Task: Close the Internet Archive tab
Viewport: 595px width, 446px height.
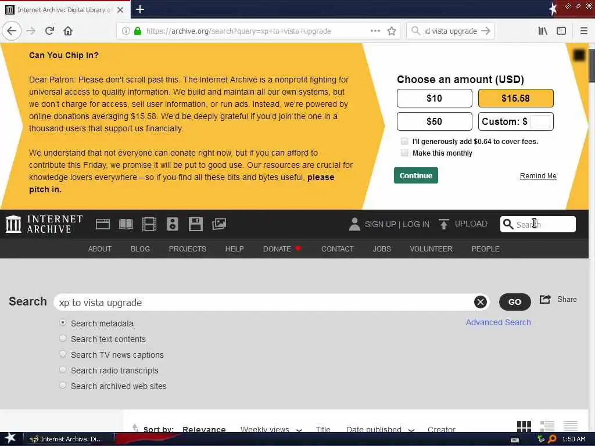Action: point(120,10)
